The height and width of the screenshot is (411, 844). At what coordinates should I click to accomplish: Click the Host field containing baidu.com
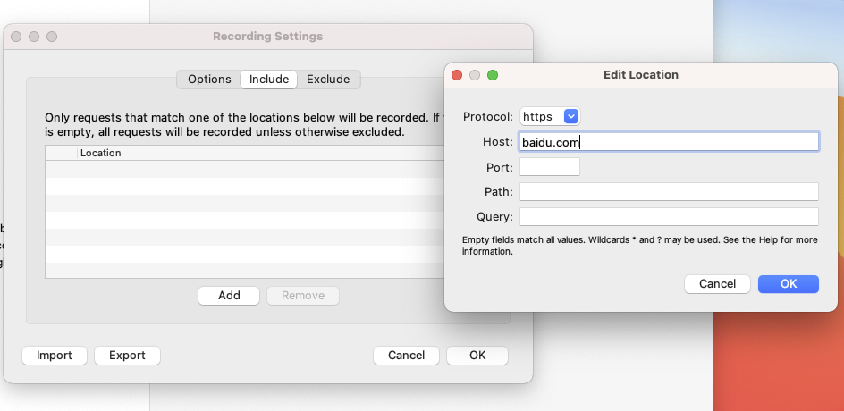pyautogui.click(x=669, y=142)
